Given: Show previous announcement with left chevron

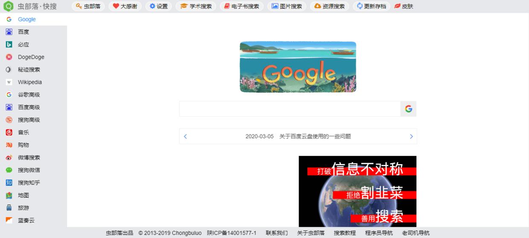Looking at the screenshot, I should 185,136.
